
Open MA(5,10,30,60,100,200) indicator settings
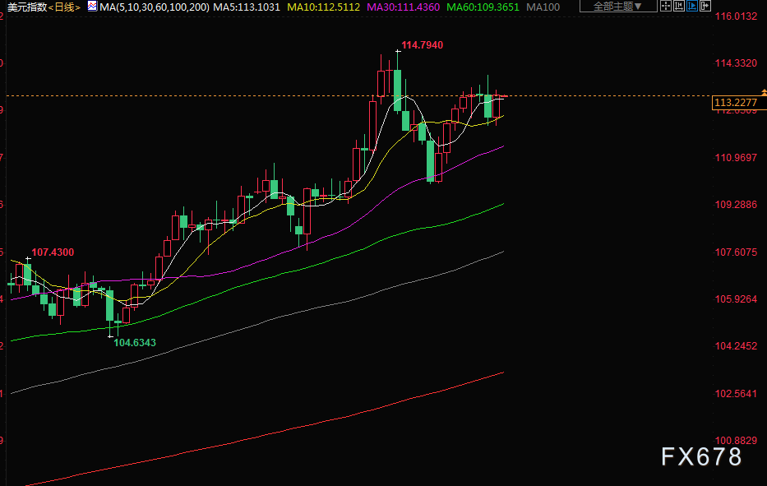[155, 7]
